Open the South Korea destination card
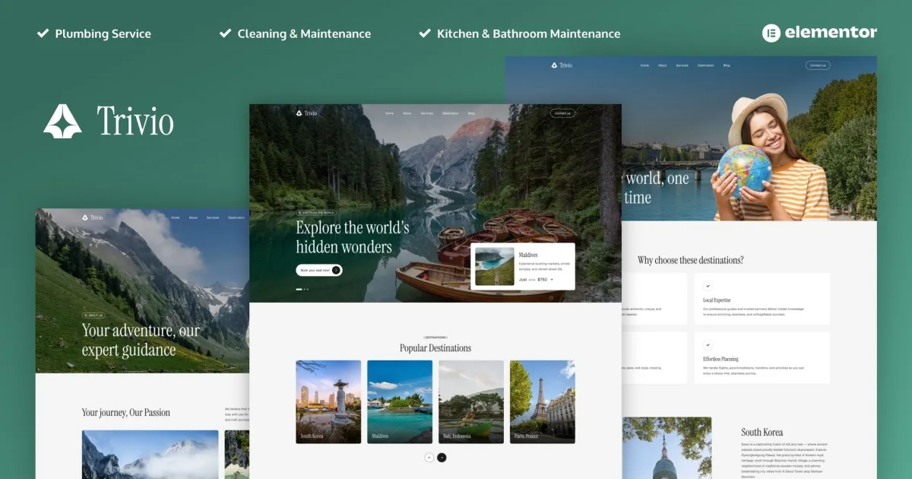Image resolution: width=912 pixels, height=479 pixels. pyautogui.click(x=328, y=401)
